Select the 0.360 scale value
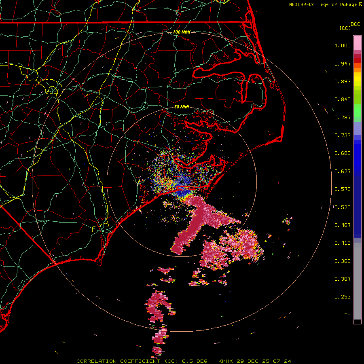The image size is (364, 364). (343, 261)
